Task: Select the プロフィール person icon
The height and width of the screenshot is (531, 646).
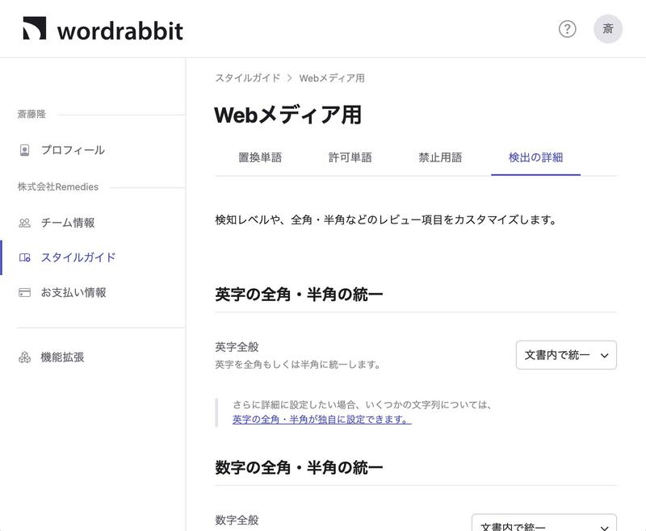Action: (x=26, y=149)
